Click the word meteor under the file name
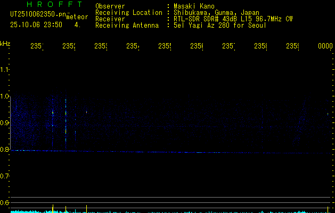This screenshot has height=213, width=335. click(x=77, y=17)
